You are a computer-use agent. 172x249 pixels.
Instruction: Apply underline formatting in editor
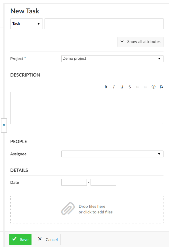tap(122, 87)
